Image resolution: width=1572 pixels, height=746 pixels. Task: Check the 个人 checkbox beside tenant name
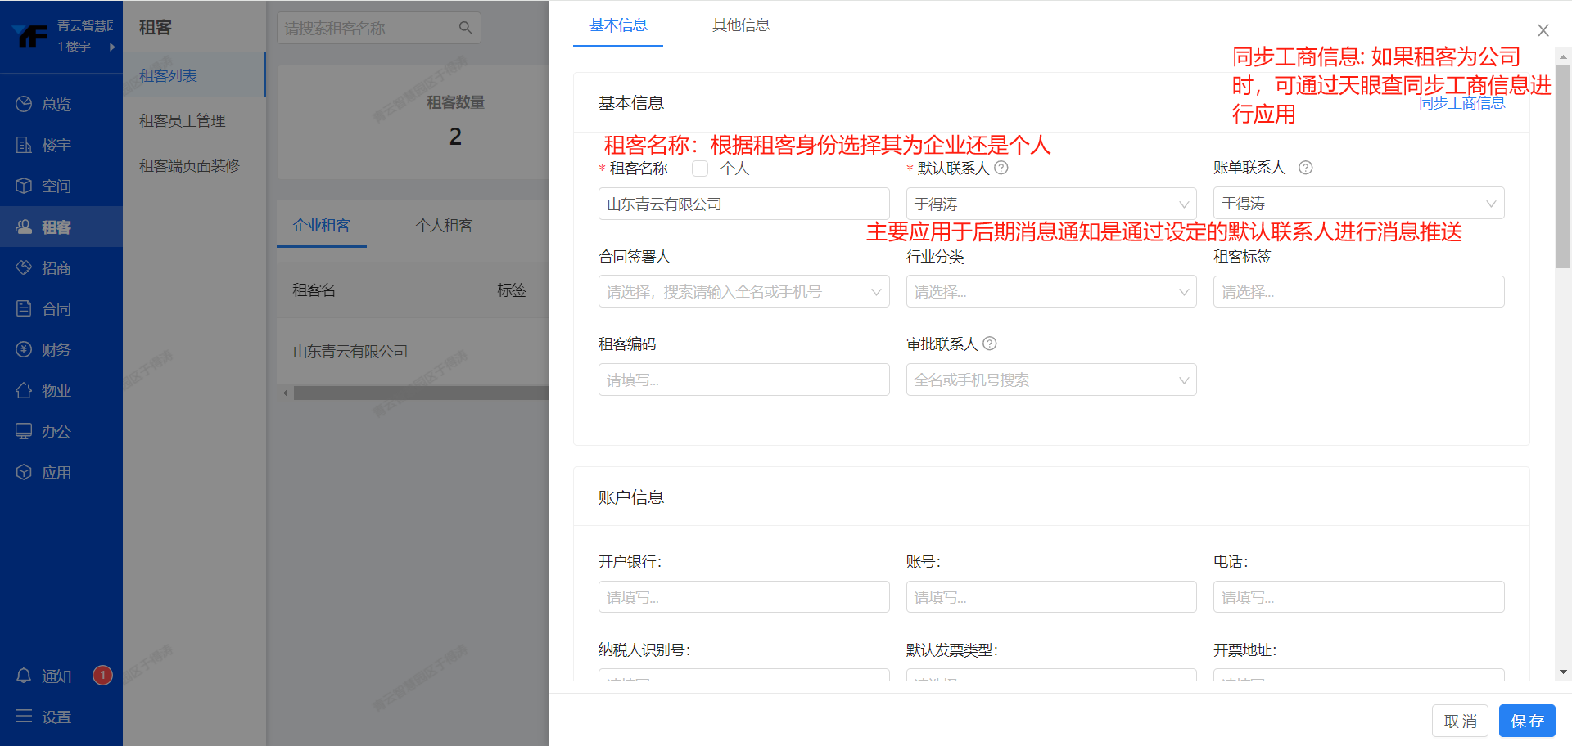tap(700, 169)
